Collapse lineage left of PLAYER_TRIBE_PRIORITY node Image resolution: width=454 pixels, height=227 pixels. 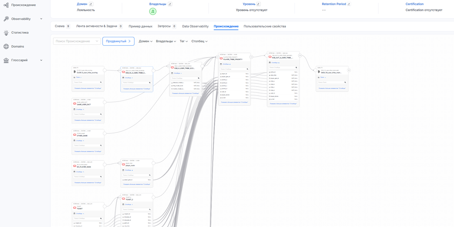(218, 57)
